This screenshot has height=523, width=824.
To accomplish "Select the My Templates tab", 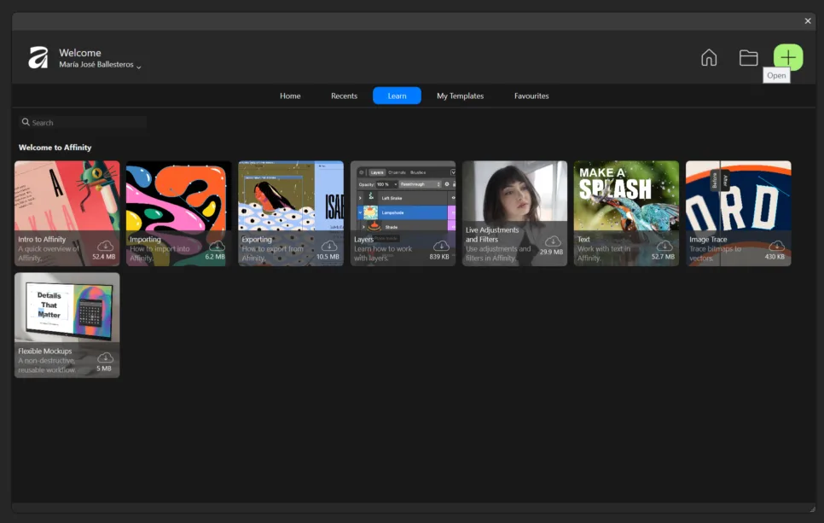I will coord(460,96).
